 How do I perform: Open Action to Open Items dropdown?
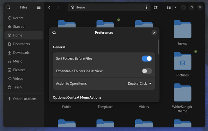pyautogui.click(x=140, y=83)
